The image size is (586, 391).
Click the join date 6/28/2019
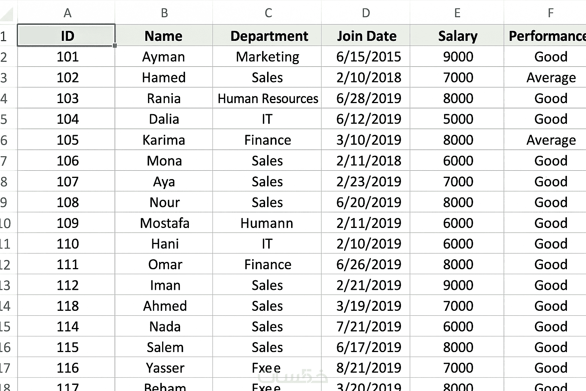click(369, 99)
